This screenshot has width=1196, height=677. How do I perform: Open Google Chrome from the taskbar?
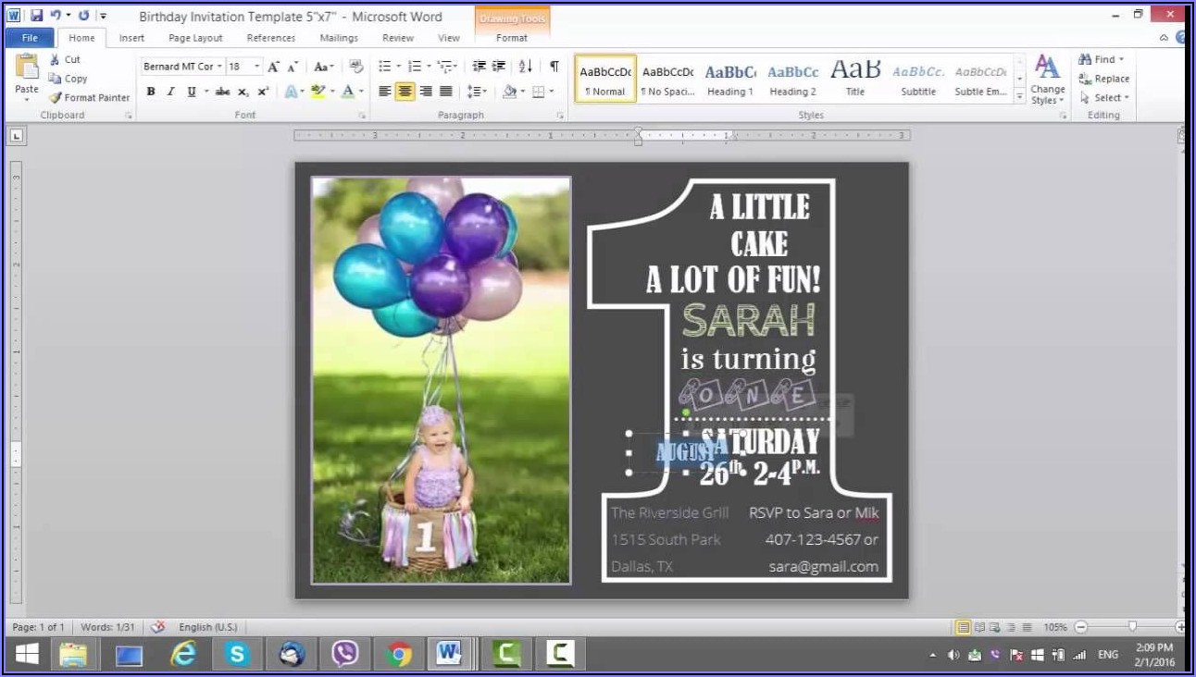click(x=399, y=655)
